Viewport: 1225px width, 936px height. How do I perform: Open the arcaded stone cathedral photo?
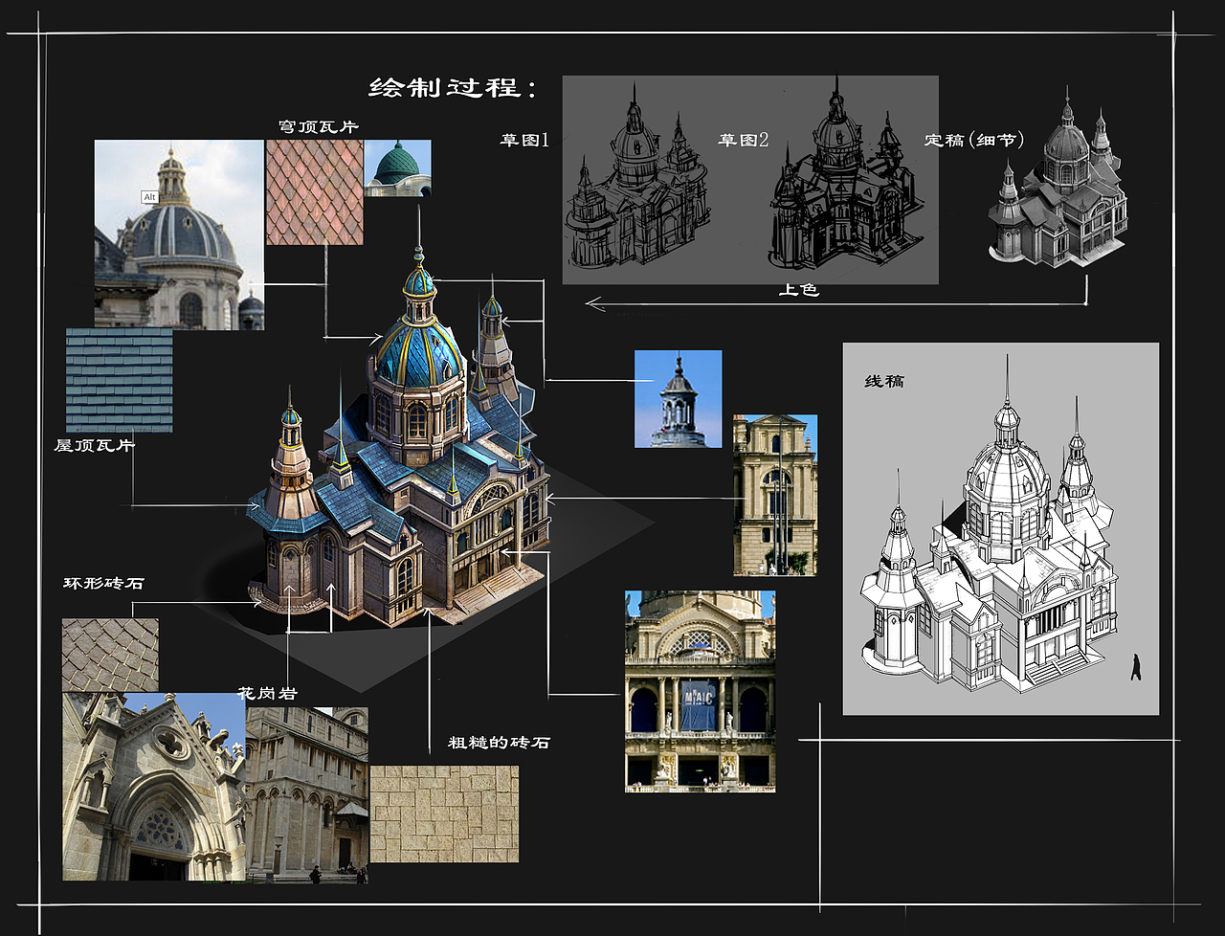pos(307,795)
